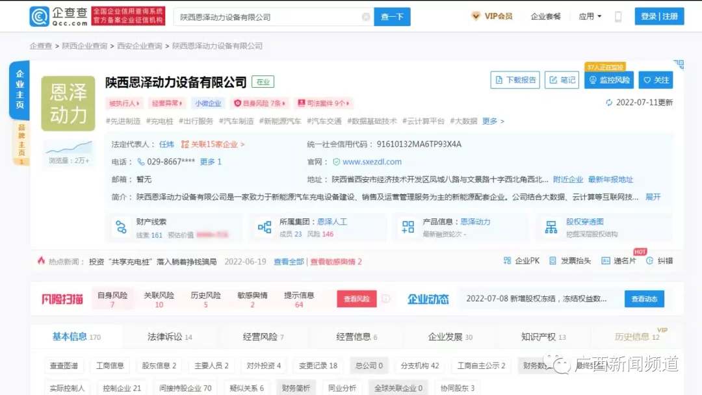Show 更多 1 phone numbers

point(211,162)
